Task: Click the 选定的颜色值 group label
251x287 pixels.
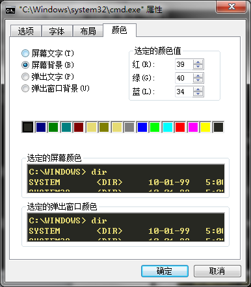Action: (157, 51)
